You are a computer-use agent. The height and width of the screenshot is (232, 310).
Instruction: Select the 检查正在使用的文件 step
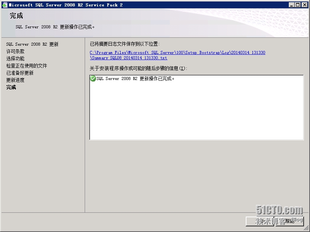click(x=27, y=66)
